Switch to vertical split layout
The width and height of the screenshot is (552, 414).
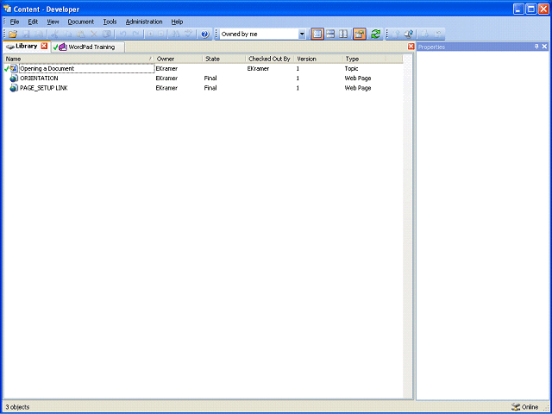tap(343, 34)
